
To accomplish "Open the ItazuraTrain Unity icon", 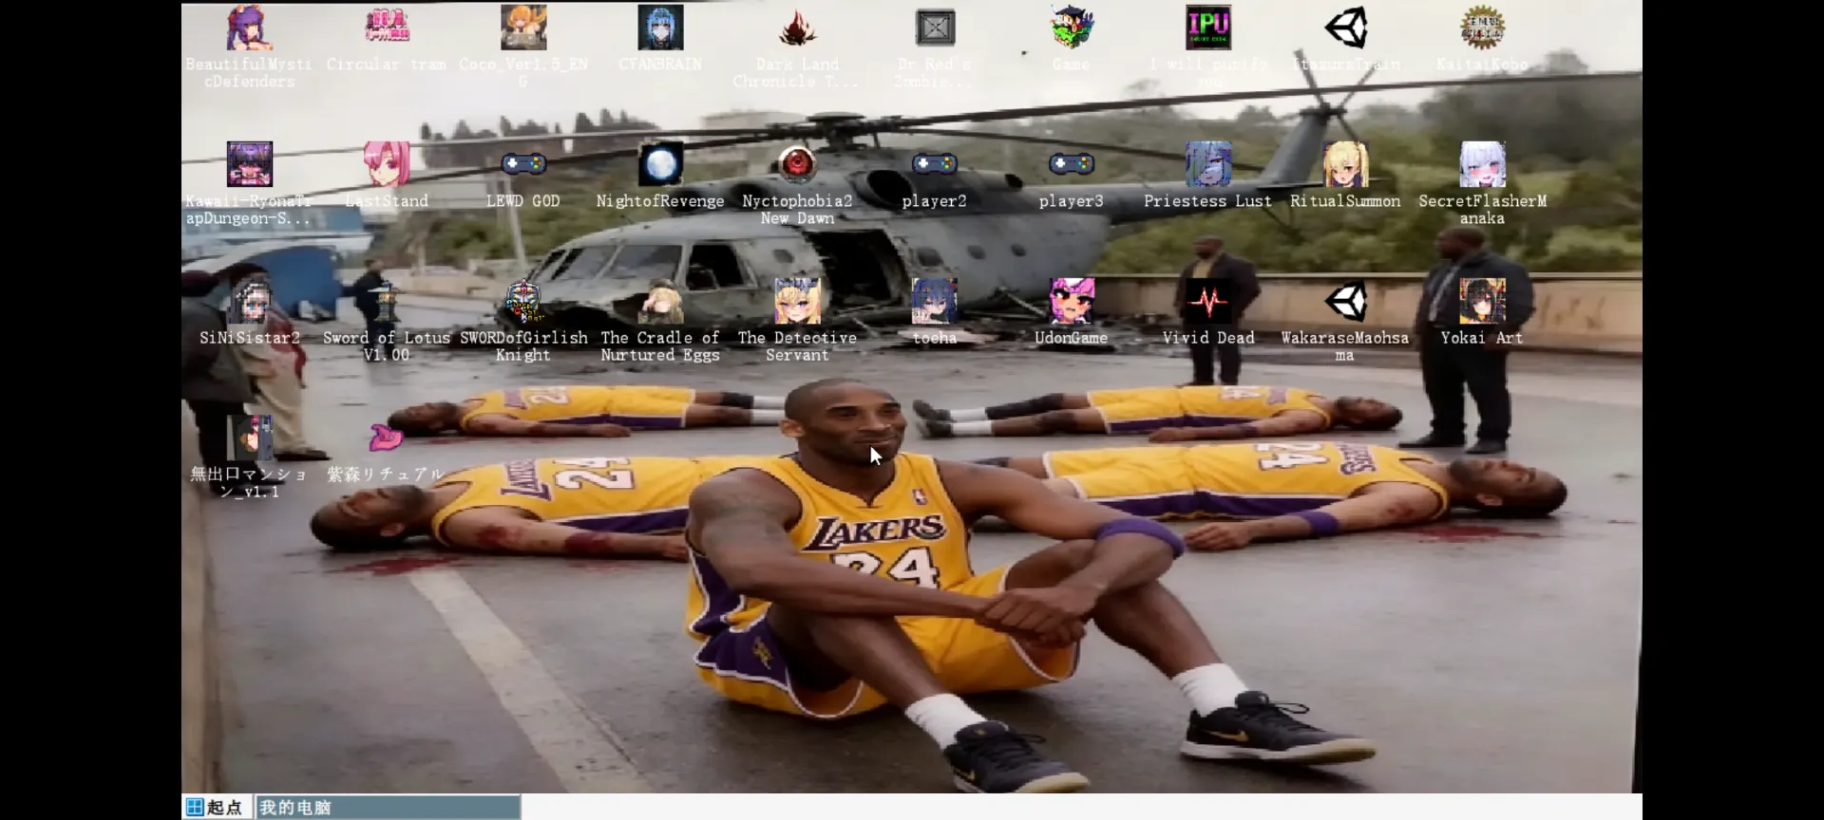I will click(1345, 28).
